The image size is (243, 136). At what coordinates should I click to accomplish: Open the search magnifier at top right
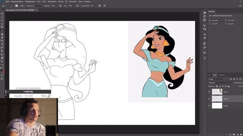(x=240, y=6)
